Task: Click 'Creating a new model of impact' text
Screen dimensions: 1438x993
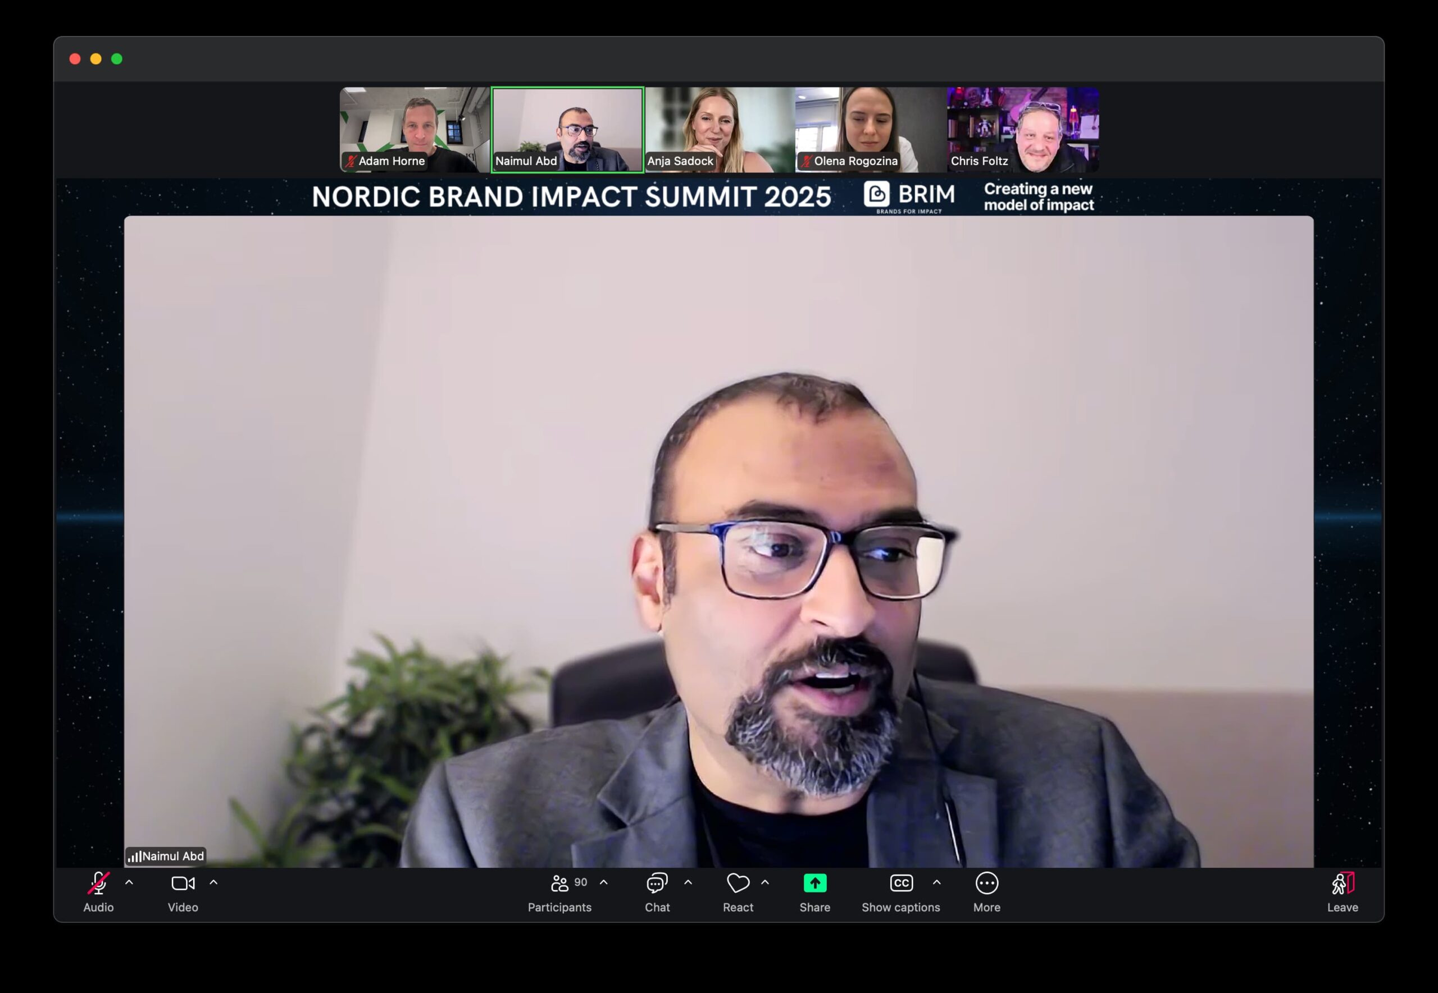Action: pyautogui.click(x=1039, y=196)
